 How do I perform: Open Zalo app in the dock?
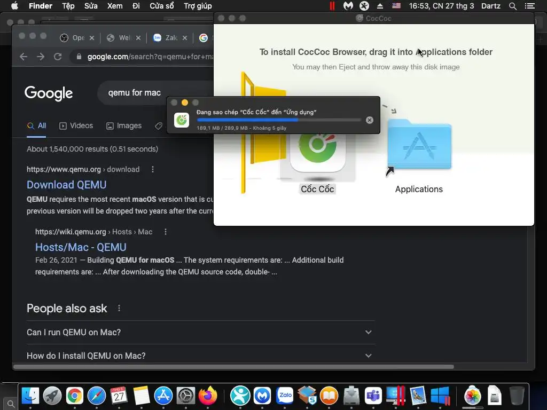[285, 396]
